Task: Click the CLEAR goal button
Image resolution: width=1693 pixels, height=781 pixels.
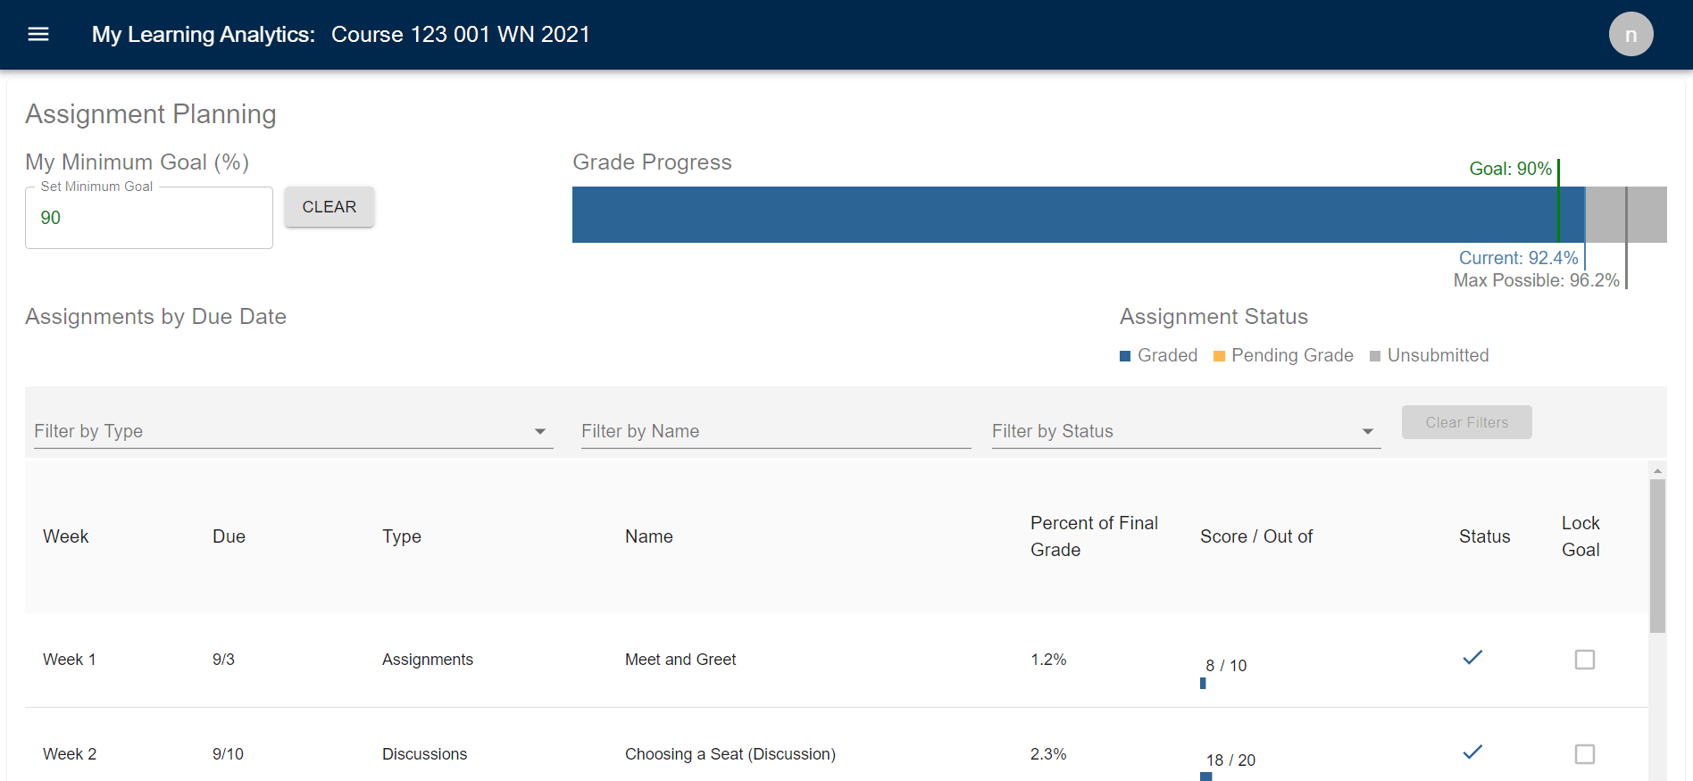Action: [329, 207]
